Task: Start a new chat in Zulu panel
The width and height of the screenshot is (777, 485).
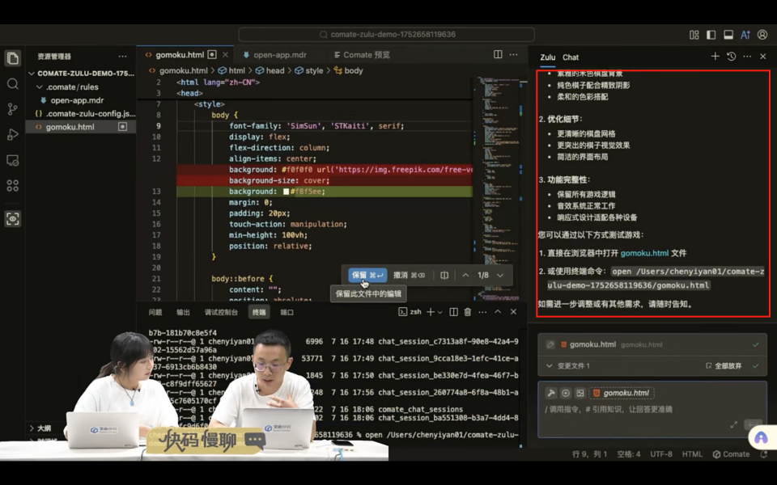Action: (715, 57)
